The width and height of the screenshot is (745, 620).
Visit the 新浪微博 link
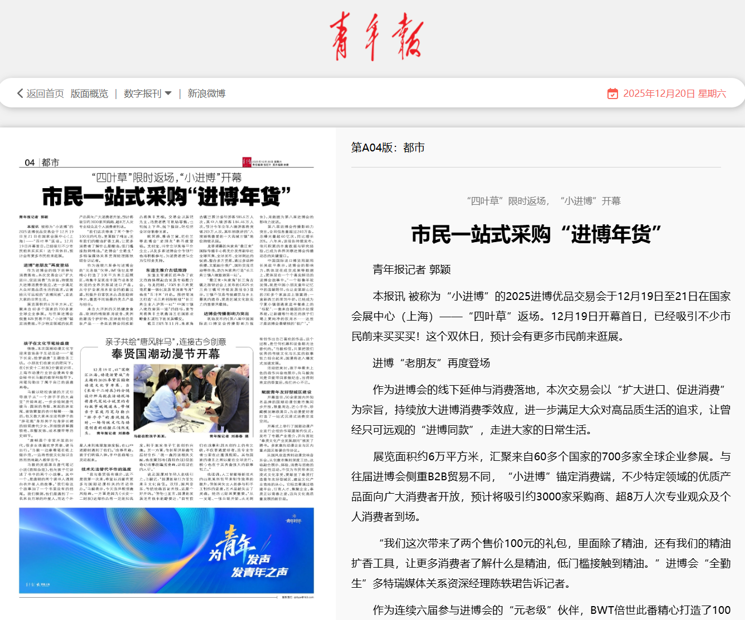click(206, 94)
